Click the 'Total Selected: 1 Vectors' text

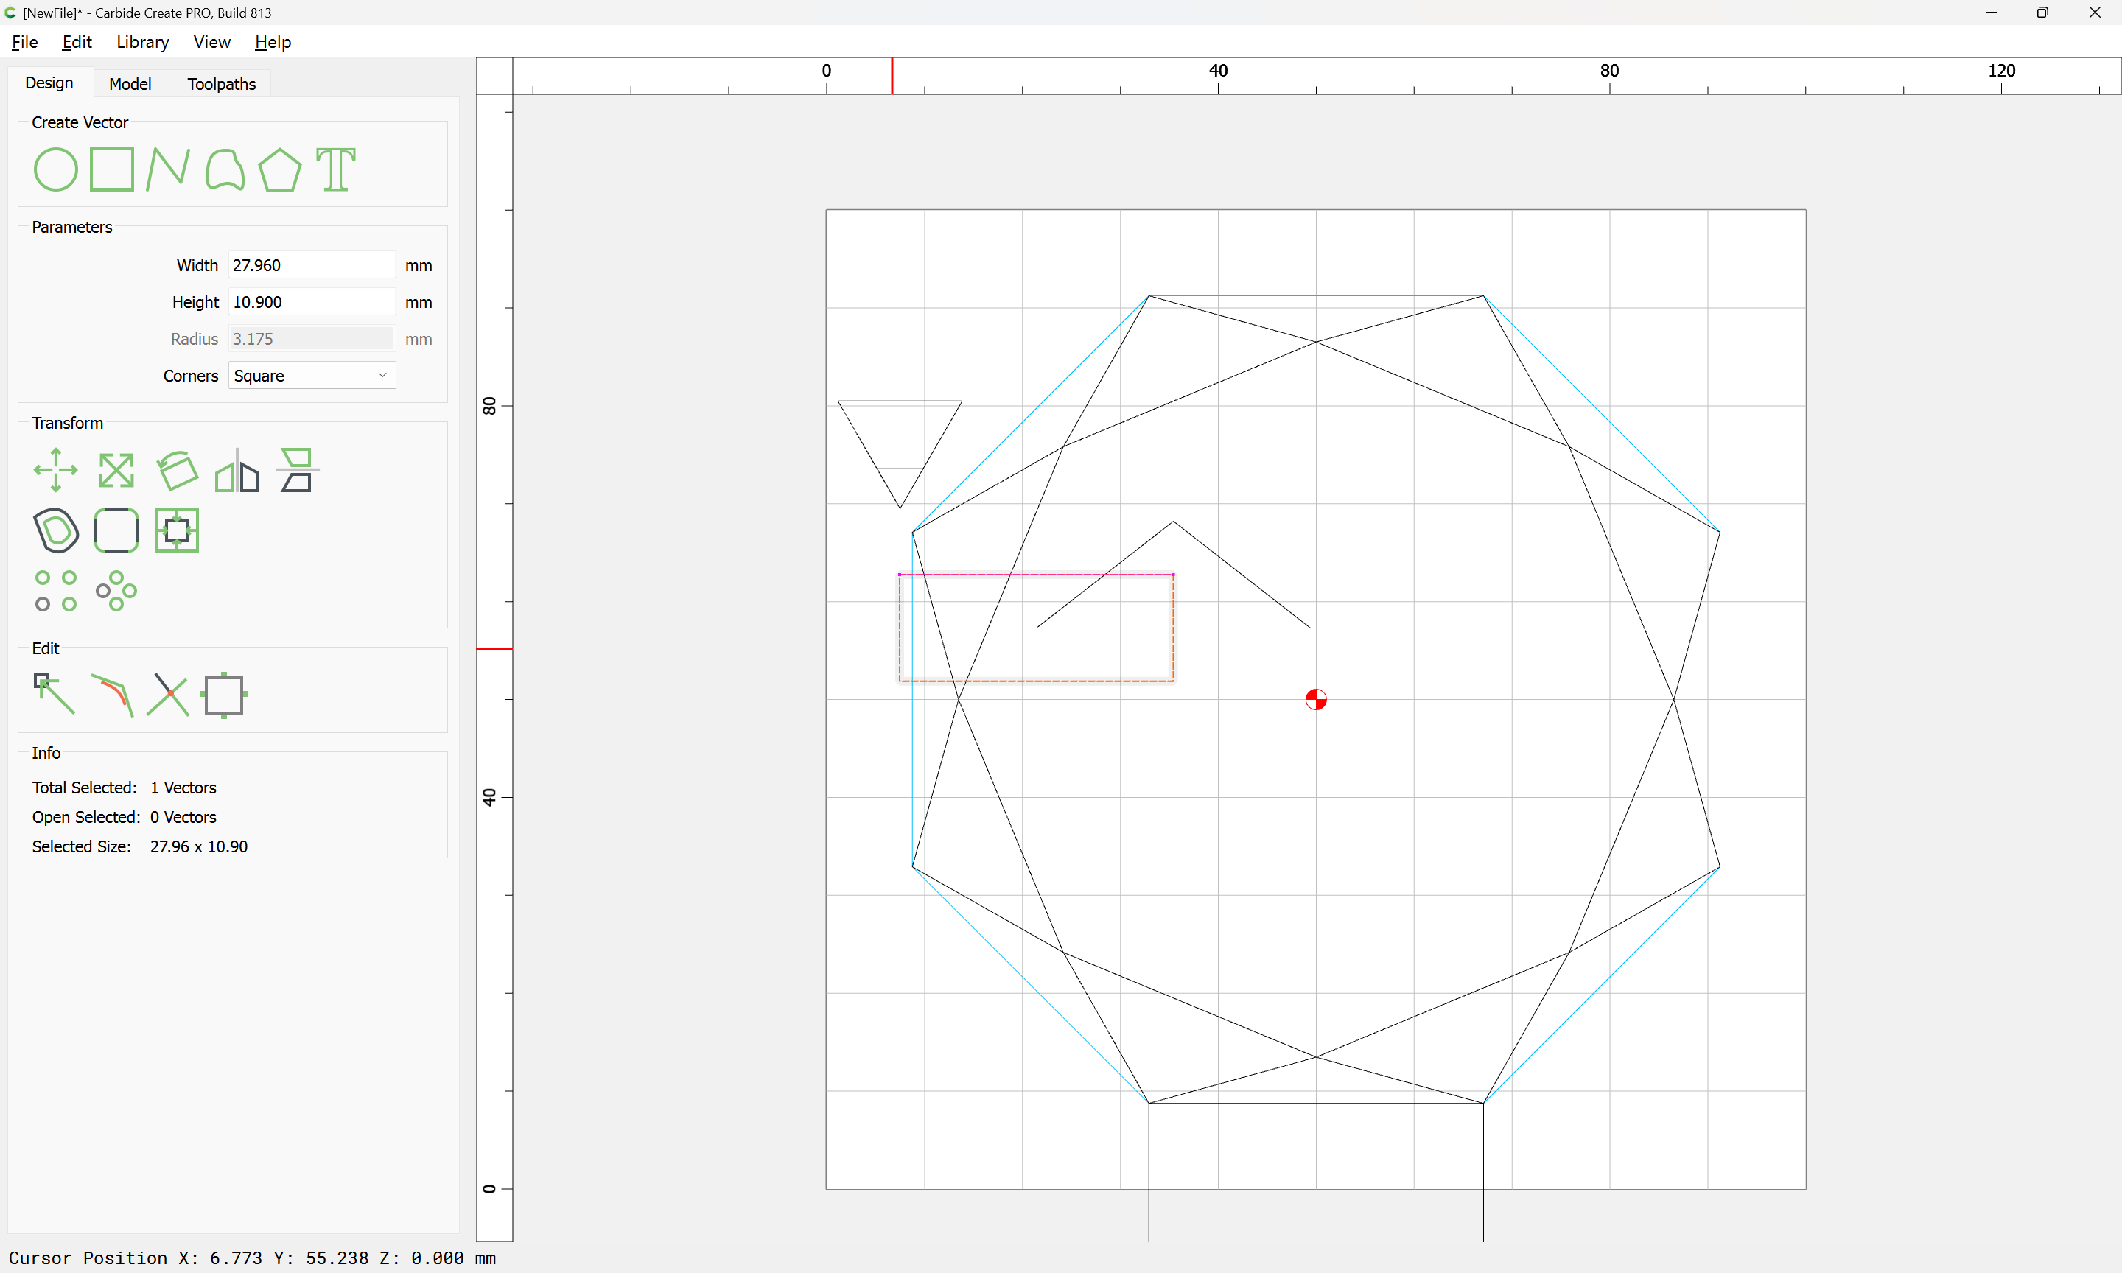pos(125,788)
